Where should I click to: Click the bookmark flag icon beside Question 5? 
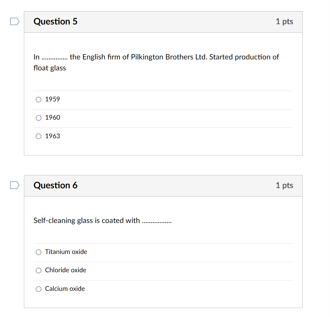(x=15, y=21)
